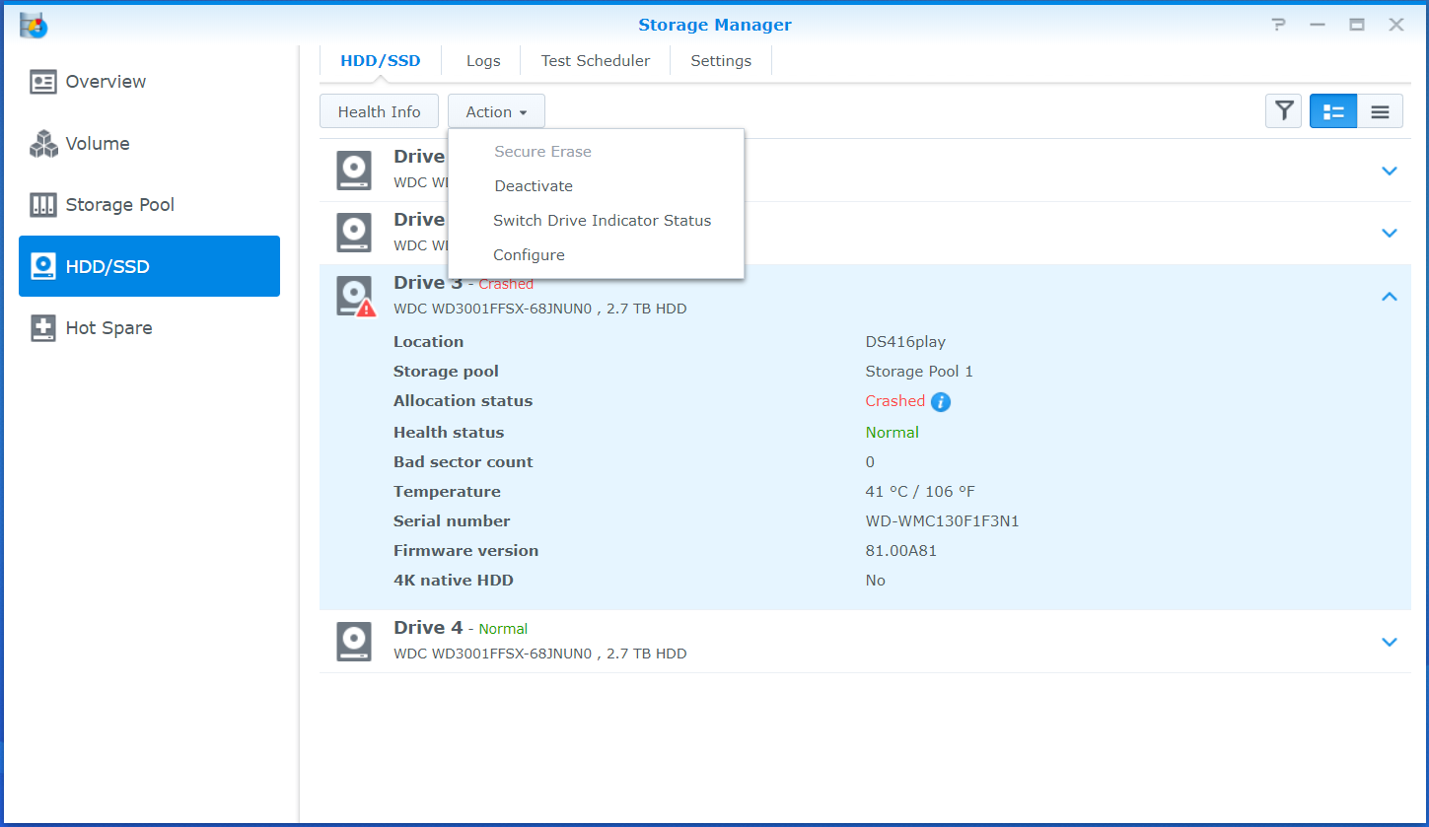Screen dimensions: 1429x827
Task: Click the Storage Manager app icon in title bar
Action: click(34, 24)
